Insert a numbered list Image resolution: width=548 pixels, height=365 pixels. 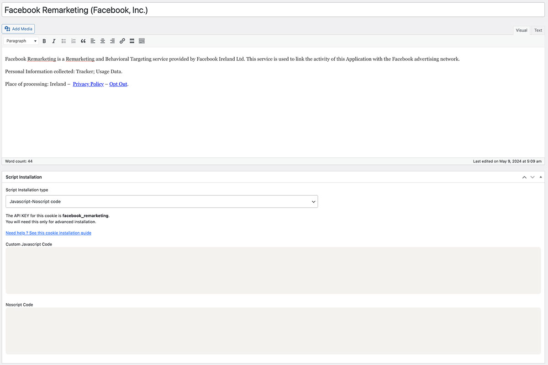(74, 41)
